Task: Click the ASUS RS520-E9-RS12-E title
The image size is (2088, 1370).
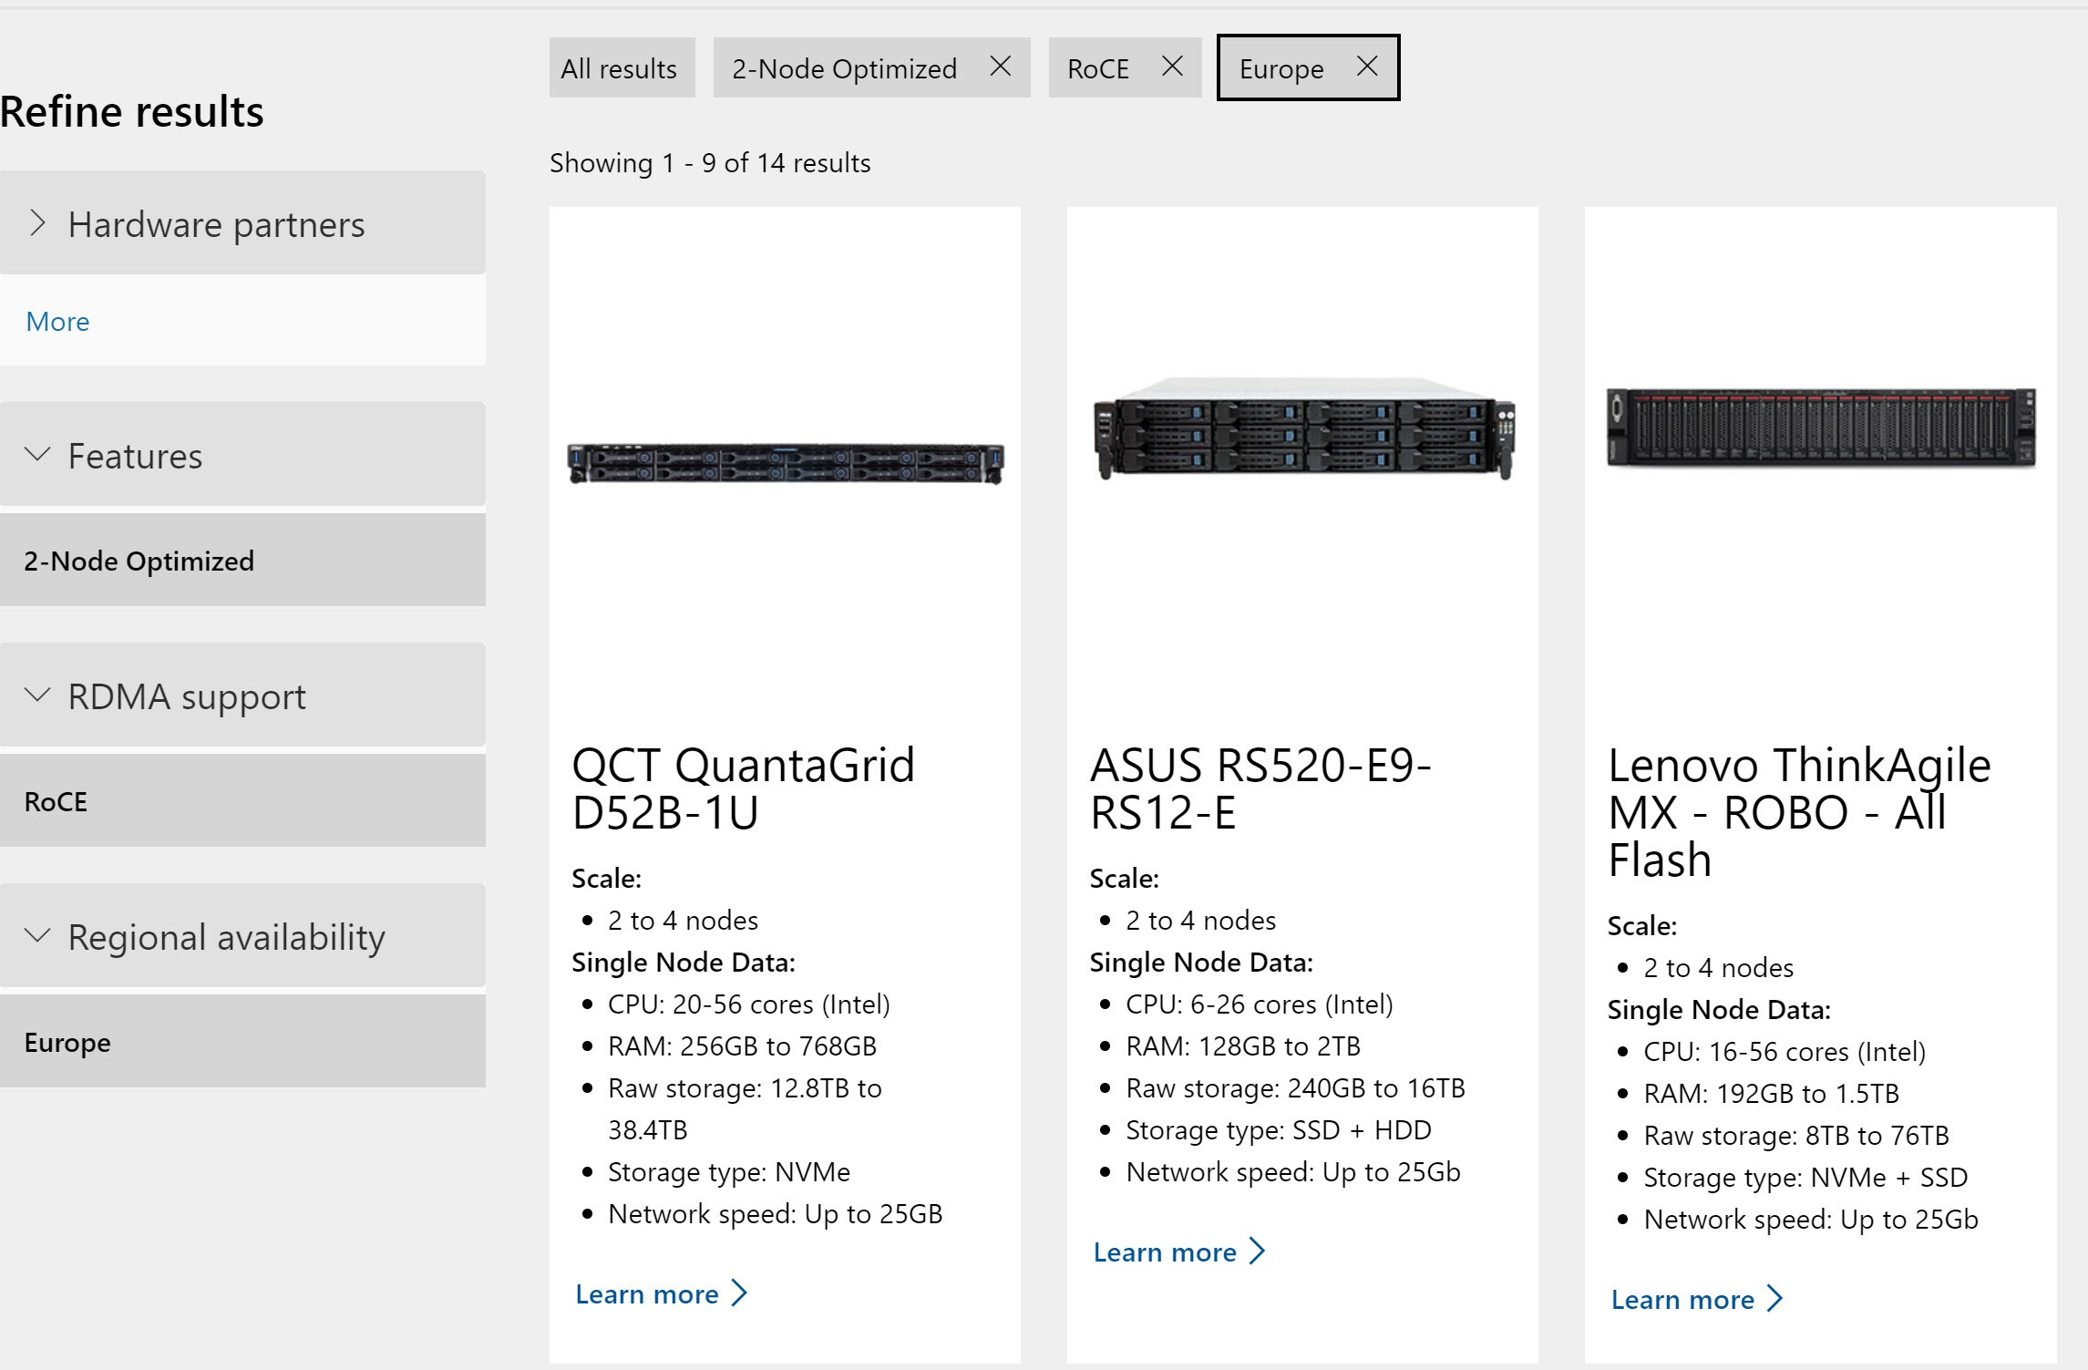Action: [1260, 788]
